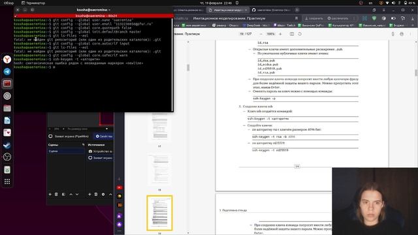Click the PDF thumbnail sidebar scrollbar

(188, 68)
